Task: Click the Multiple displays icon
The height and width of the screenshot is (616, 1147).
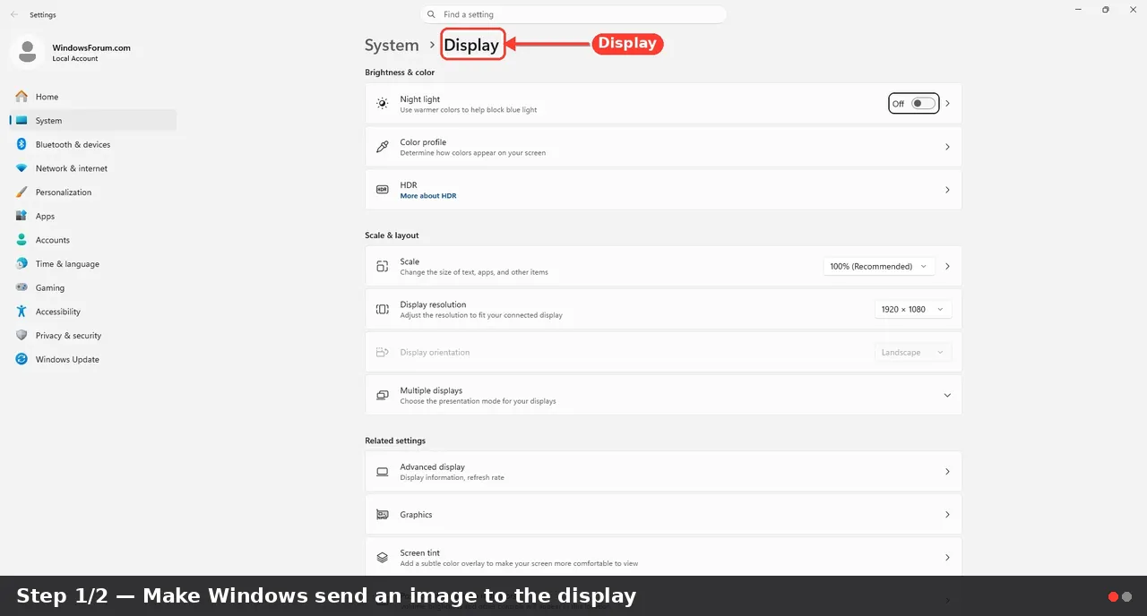Action: pos(383,395)
